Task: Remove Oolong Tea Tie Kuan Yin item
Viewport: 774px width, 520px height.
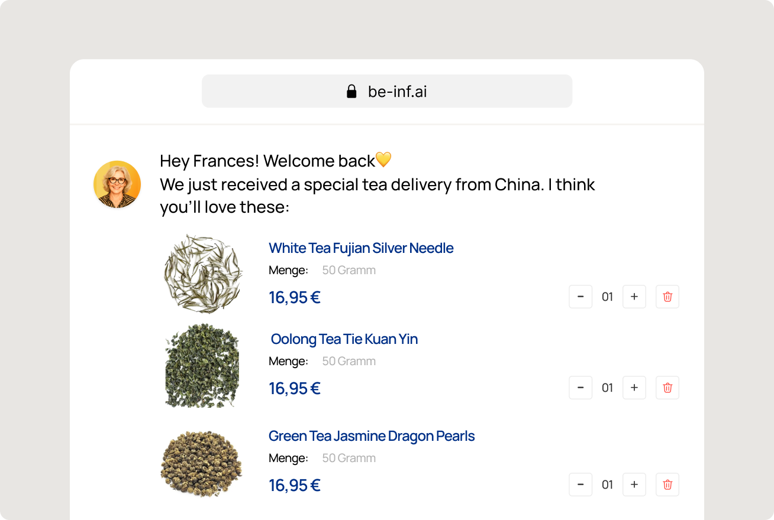Action: point(667,388)
